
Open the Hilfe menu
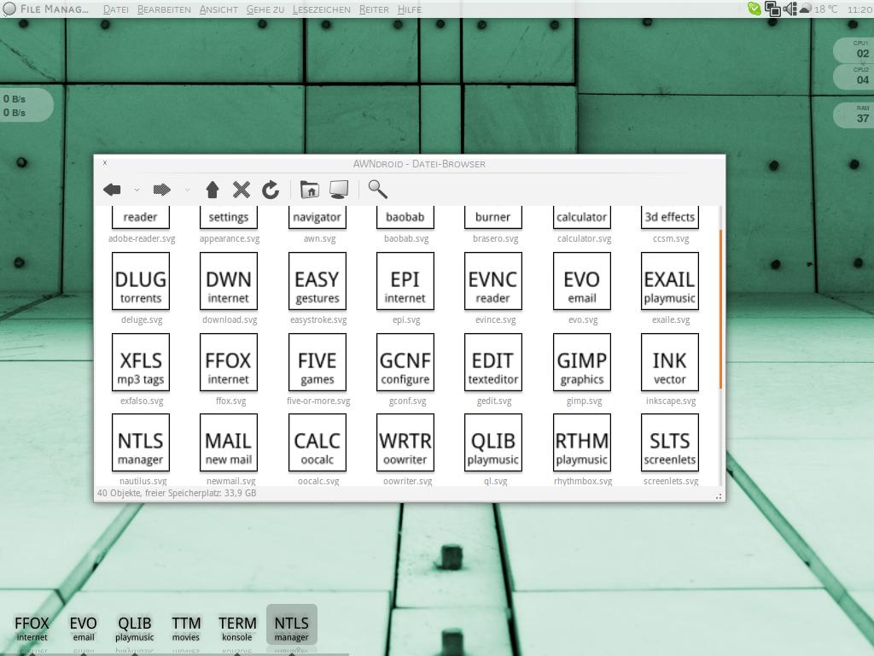pyautogui.click(x=409, y=9)
